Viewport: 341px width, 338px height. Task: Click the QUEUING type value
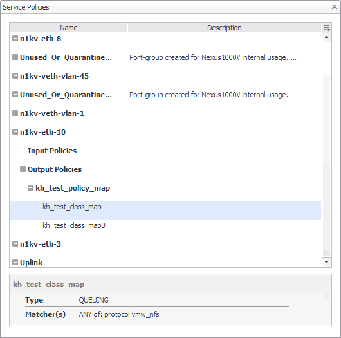[x=93, y=300]
